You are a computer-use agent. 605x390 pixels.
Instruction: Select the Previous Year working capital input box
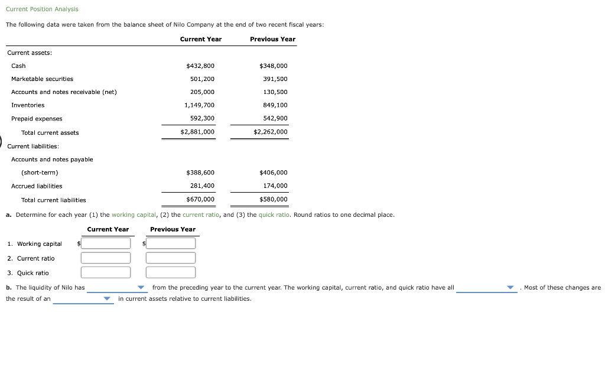tap(171, 243)
